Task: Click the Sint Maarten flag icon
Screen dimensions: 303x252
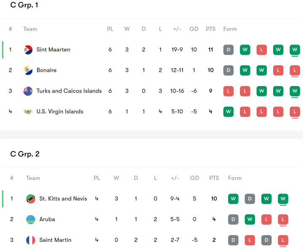Action: [28, 50]
